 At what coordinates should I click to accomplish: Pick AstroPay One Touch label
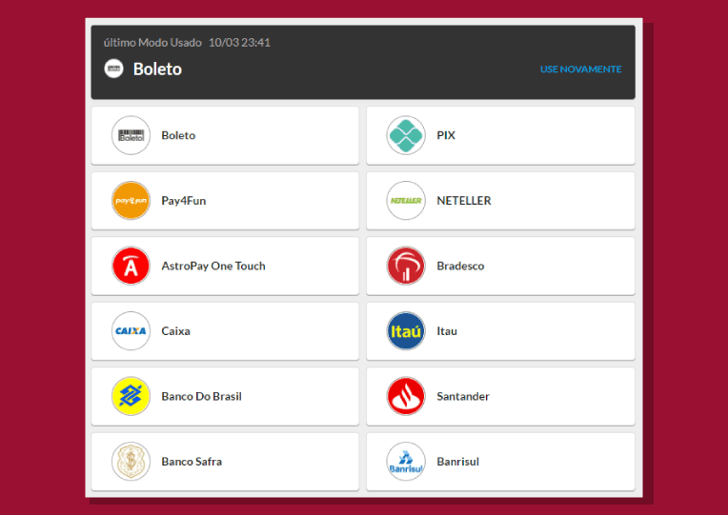pyautogui.click(x=213, y=266)
